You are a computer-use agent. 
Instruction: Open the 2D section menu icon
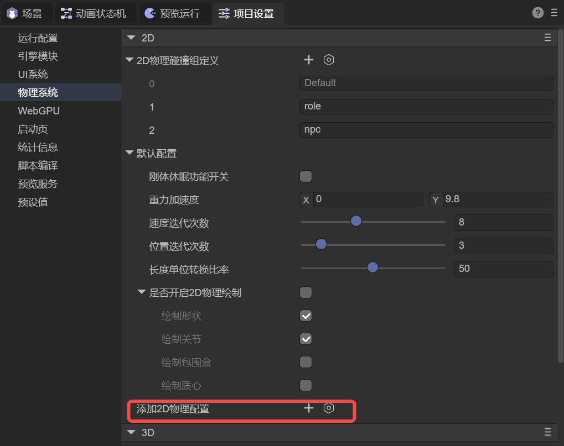click(x=547, y=38)
